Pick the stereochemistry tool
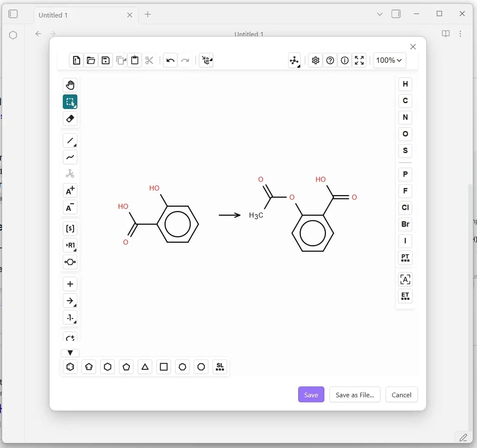Image resolution: width=477 pixels, height=448 pixels. point(70,174)
